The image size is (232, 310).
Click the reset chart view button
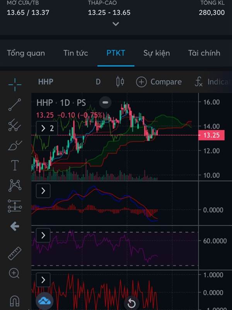coord(131,303)
